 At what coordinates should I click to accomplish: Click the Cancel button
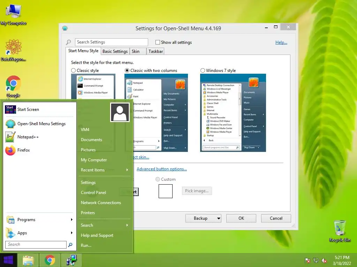coord(276,218)
